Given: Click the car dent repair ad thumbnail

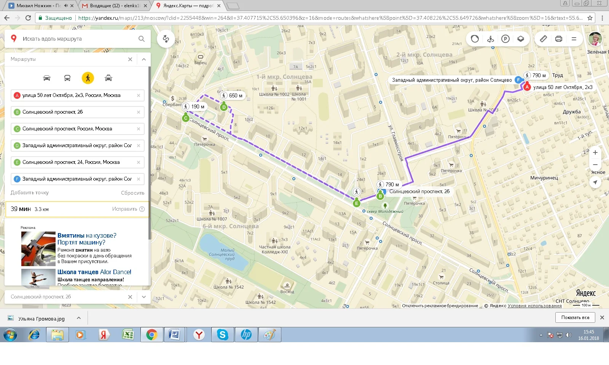Looking at the screenshot, I should [38, 249].
